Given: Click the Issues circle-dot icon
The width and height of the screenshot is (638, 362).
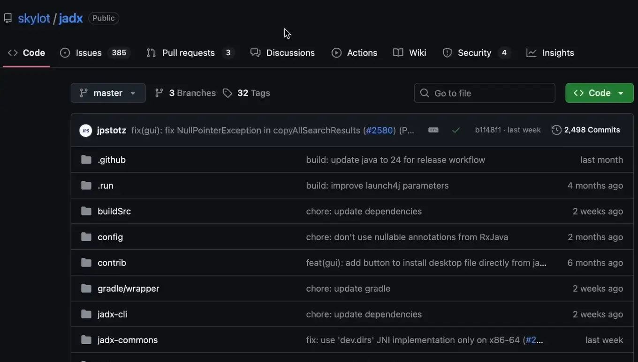Looking at the screenshot, I should coord(65,53).
